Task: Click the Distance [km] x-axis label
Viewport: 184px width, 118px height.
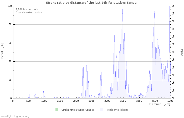Action: pos(160,104)
